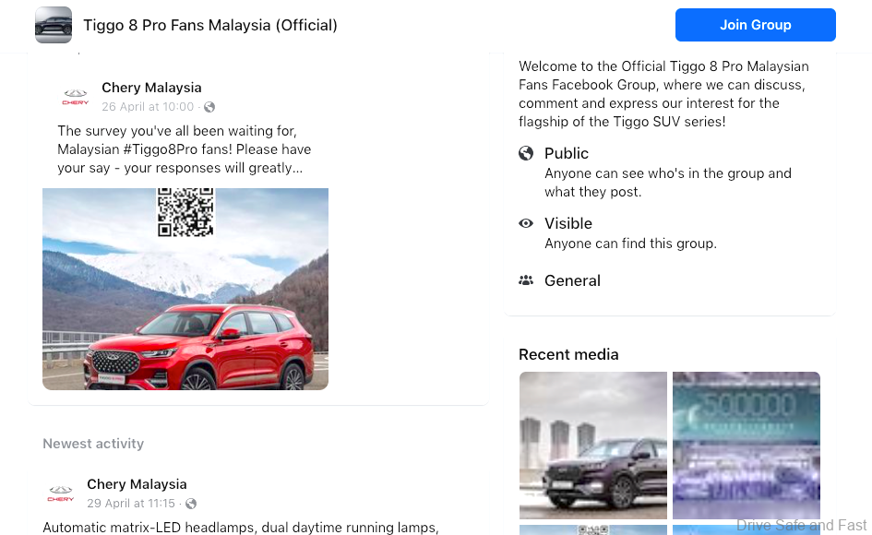Click the Public globe icon in About
The width and height of the screenshot is (872, 535).
526,153
